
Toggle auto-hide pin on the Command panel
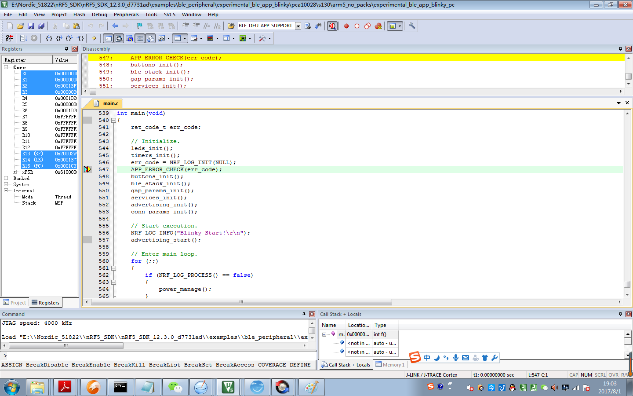pyautogui.click(x=304, y=314)
